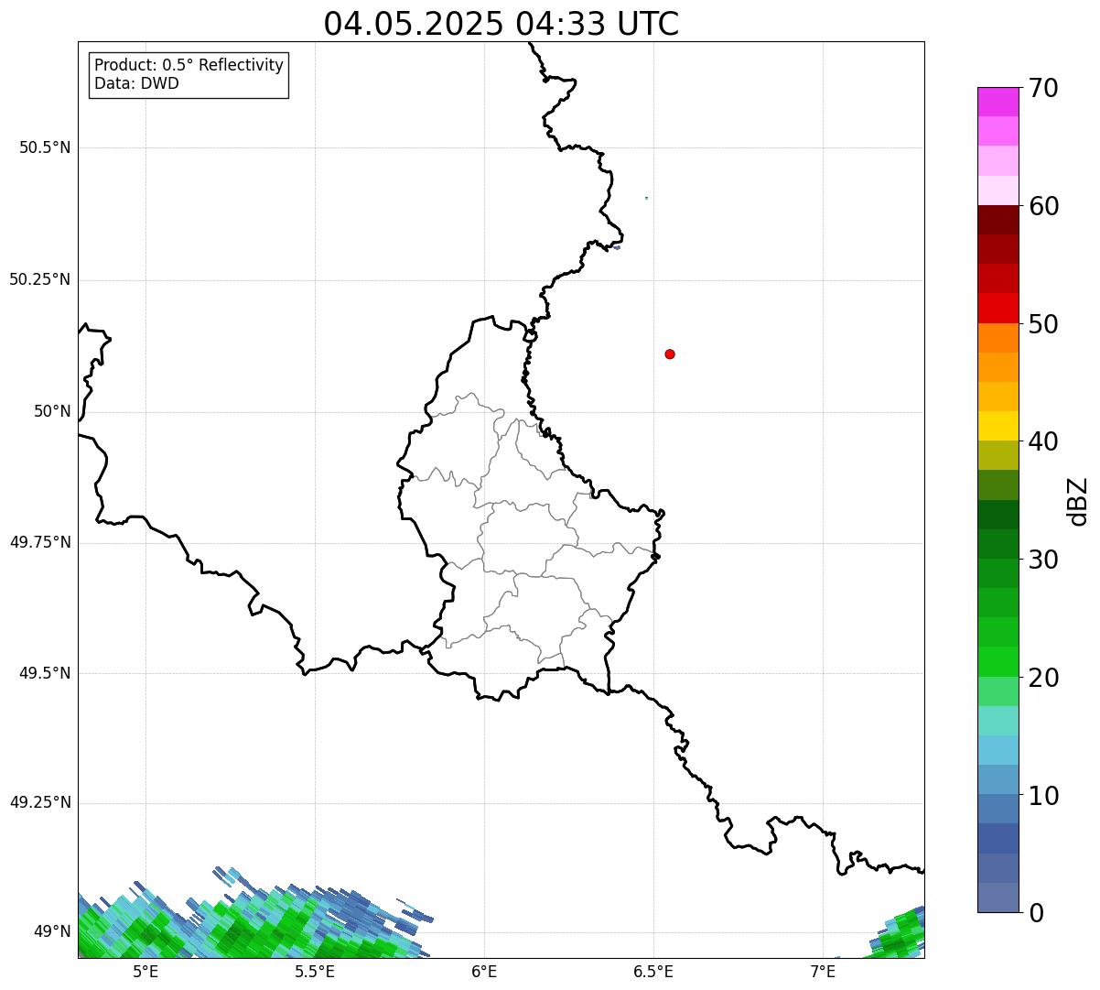Click the 40 tick on colorbar

click(1043, 442)
